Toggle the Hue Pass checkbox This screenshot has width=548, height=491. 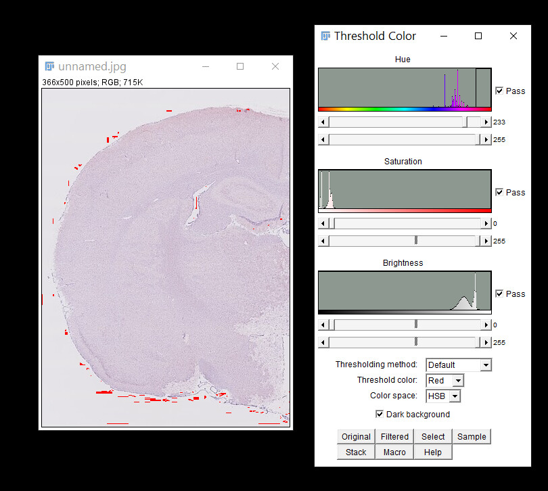499,91
